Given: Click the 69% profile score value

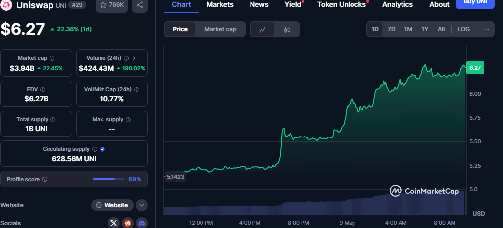Looking at the screenshot, I should coord(135,179).
